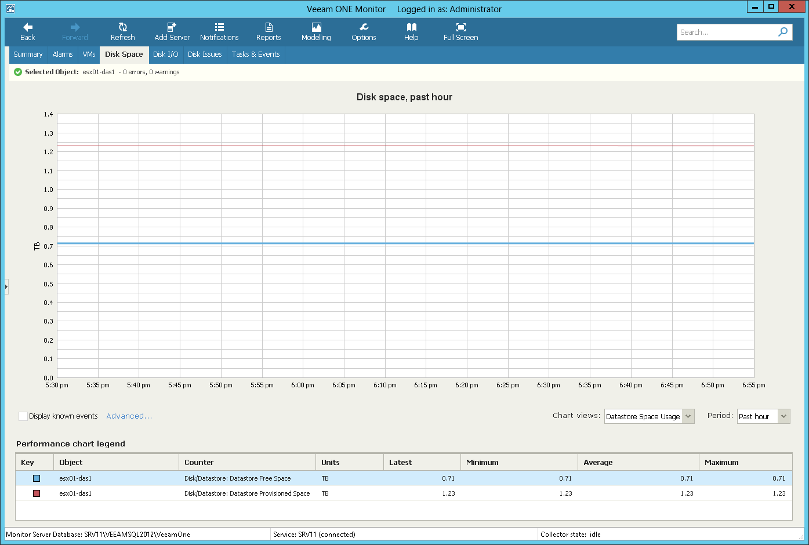809x545 pixels.
Task: Click the red Provisioned Space key swatch
Action: (x=37, y=493)
